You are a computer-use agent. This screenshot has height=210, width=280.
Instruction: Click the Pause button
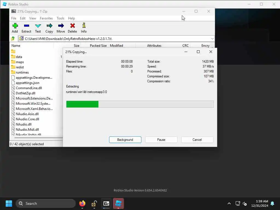click(x=161, y=140)
